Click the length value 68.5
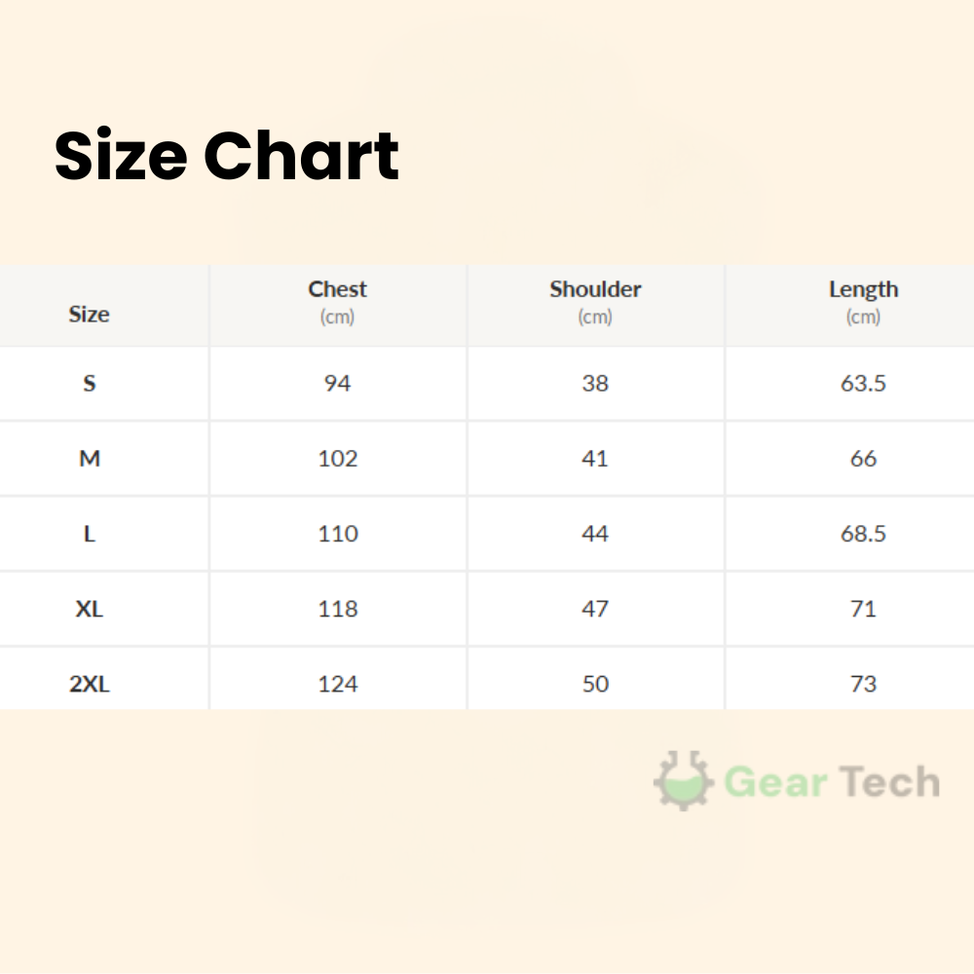Image resolution: width=974 pixels, height=974 pixels. [x=863, y=534]
